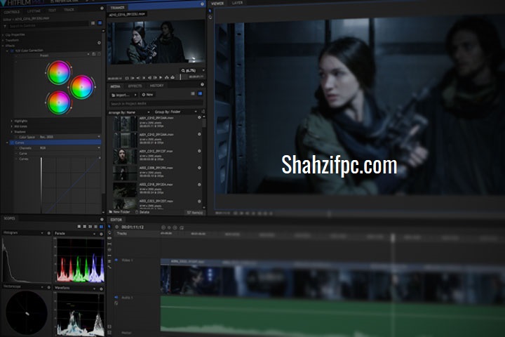Screen dimensions: 505x337
Task: Open the Channels RGB dropdown
Action: (69, 147)
